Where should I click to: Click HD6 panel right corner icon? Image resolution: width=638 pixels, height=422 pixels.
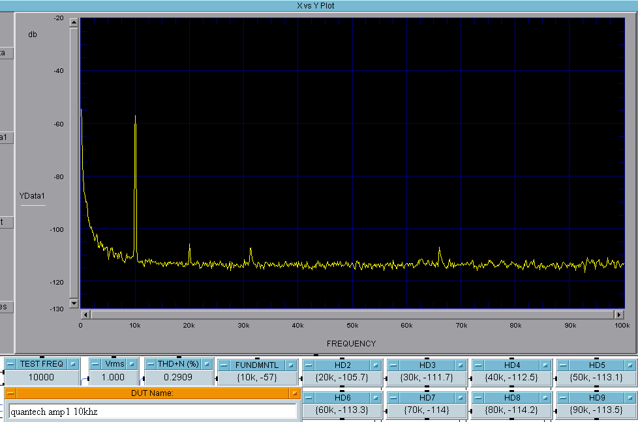pos(376,398)
